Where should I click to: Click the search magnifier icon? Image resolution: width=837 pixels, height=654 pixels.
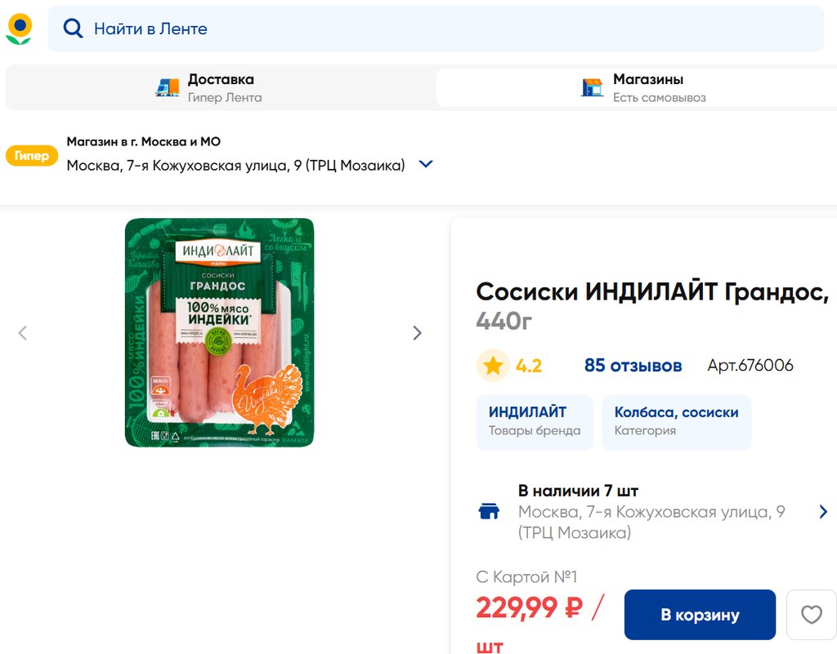click(73, 29)
